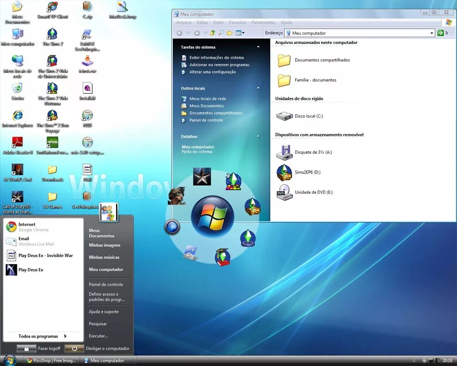The width and height of the screenshot is (457, 366).
Task: Switch to Meu computador taskbar button
Action: [x=108, y=361]
